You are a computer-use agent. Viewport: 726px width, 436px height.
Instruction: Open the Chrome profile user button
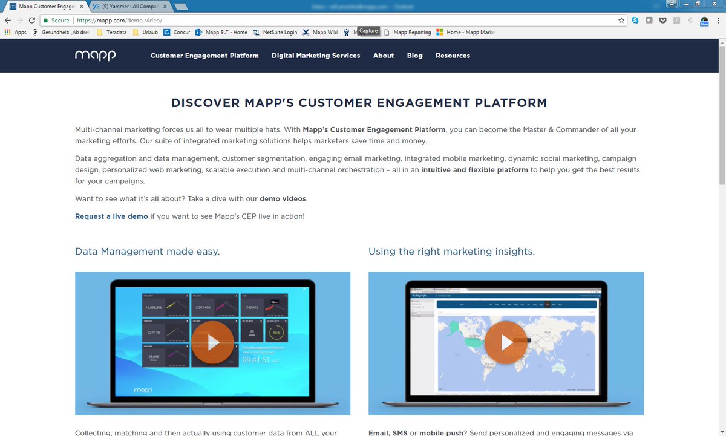(x=672, y=4)
